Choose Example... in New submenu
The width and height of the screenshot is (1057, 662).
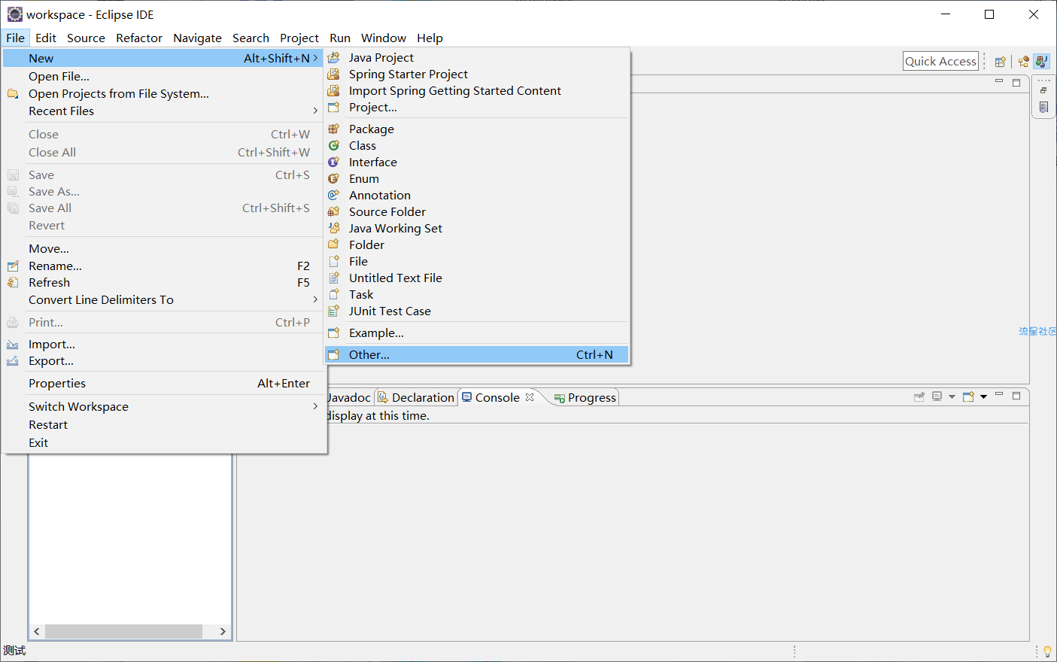coord(477,333)
